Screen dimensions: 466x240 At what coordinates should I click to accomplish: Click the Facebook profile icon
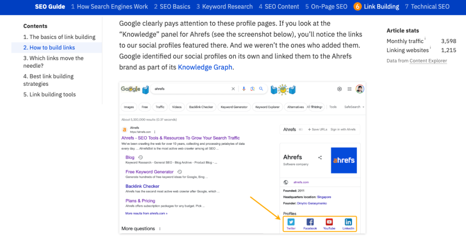pyautogui.click(x=310, y=222)
